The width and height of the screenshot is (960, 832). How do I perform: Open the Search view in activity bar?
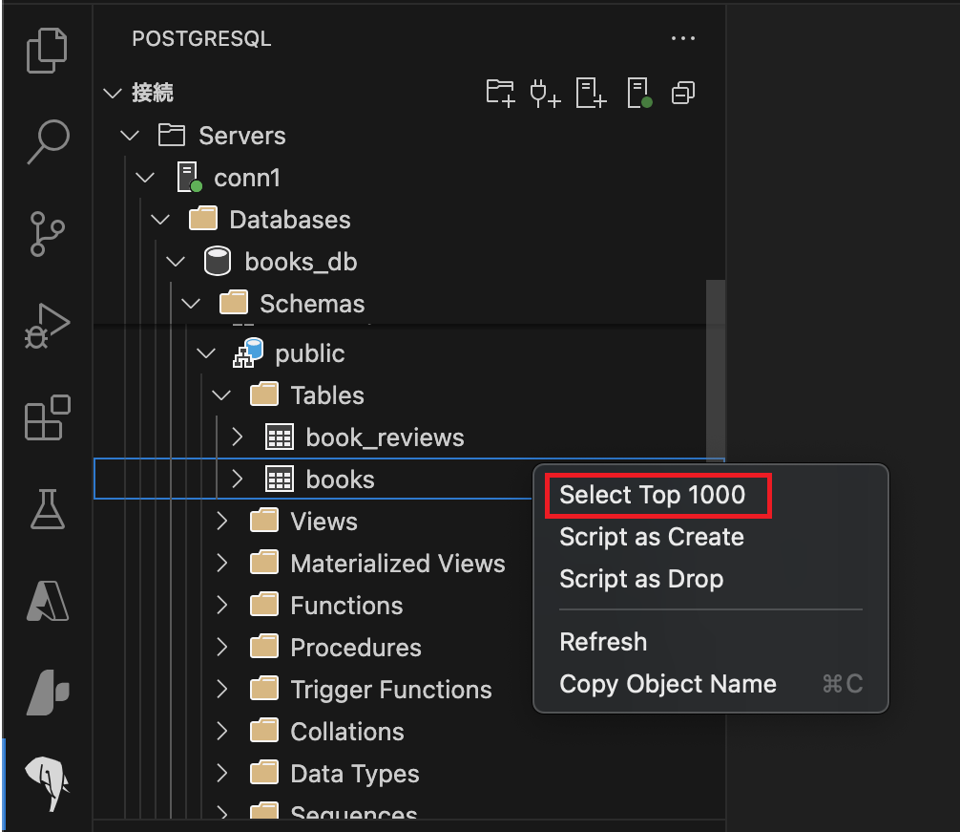pos(48,142)
